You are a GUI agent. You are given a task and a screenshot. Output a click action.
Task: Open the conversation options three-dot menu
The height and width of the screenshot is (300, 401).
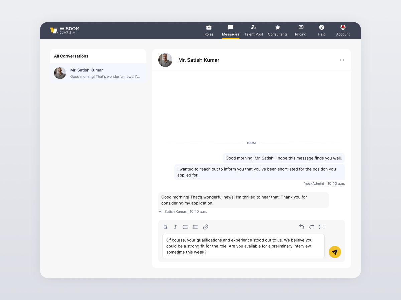[342, 60]
